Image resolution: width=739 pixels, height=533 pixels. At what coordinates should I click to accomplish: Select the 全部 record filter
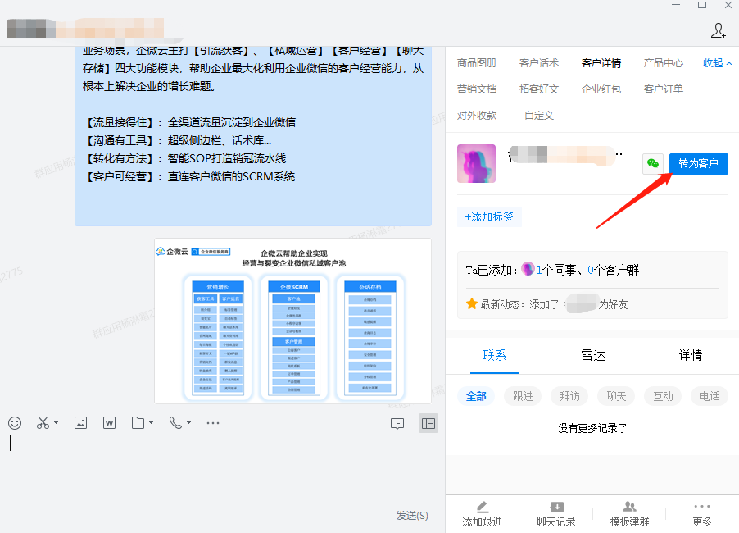pos(476,396)
